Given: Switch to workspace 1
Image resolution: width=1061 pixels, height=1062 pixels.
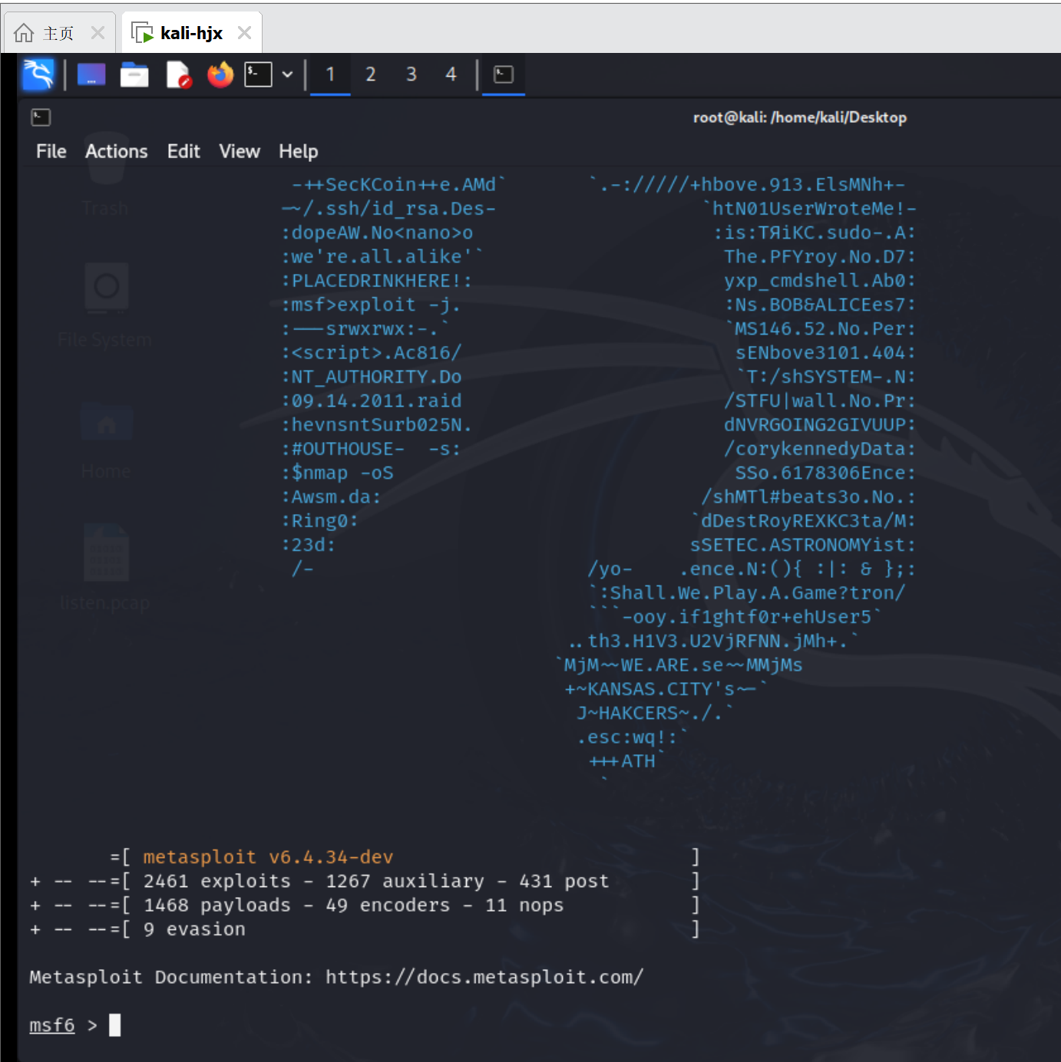Looking at the screenshot, I should [x=330, y=74].
